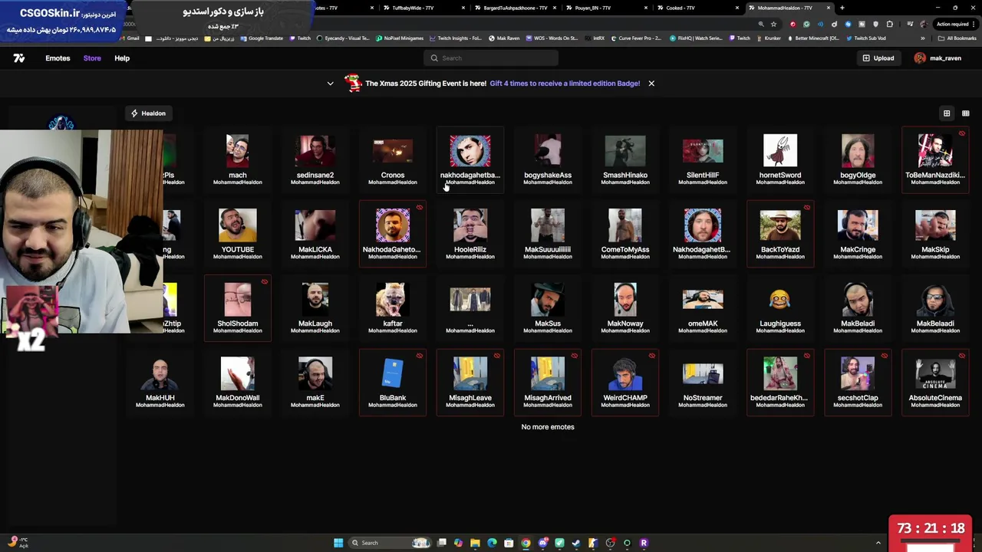
Task: Click the mak_raven profile avatar
Action: click(919, 58)
